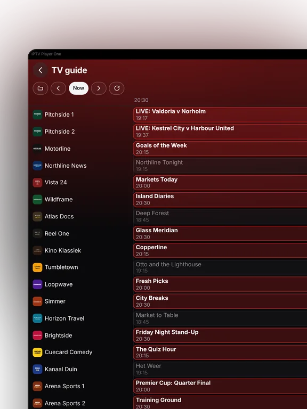Open the Markets Today programme
The width and height of the screenshot is (307, 409).
(220, 182)
